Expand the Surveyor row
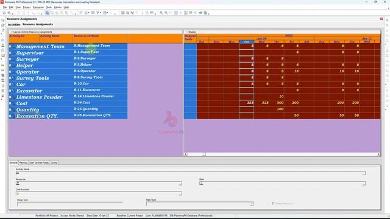 (x=10, y=59)
